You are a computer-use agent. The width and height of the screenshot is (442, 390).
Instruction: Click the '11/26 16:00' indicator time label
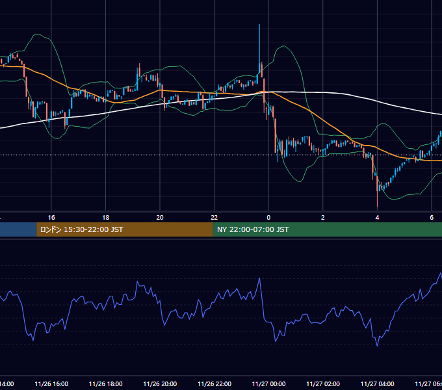point(51,383)
